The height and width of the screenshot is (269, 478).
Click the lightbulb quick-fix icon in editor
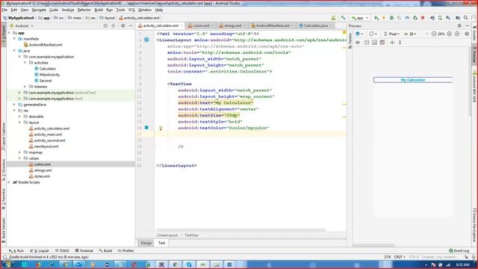pos(161,128)
